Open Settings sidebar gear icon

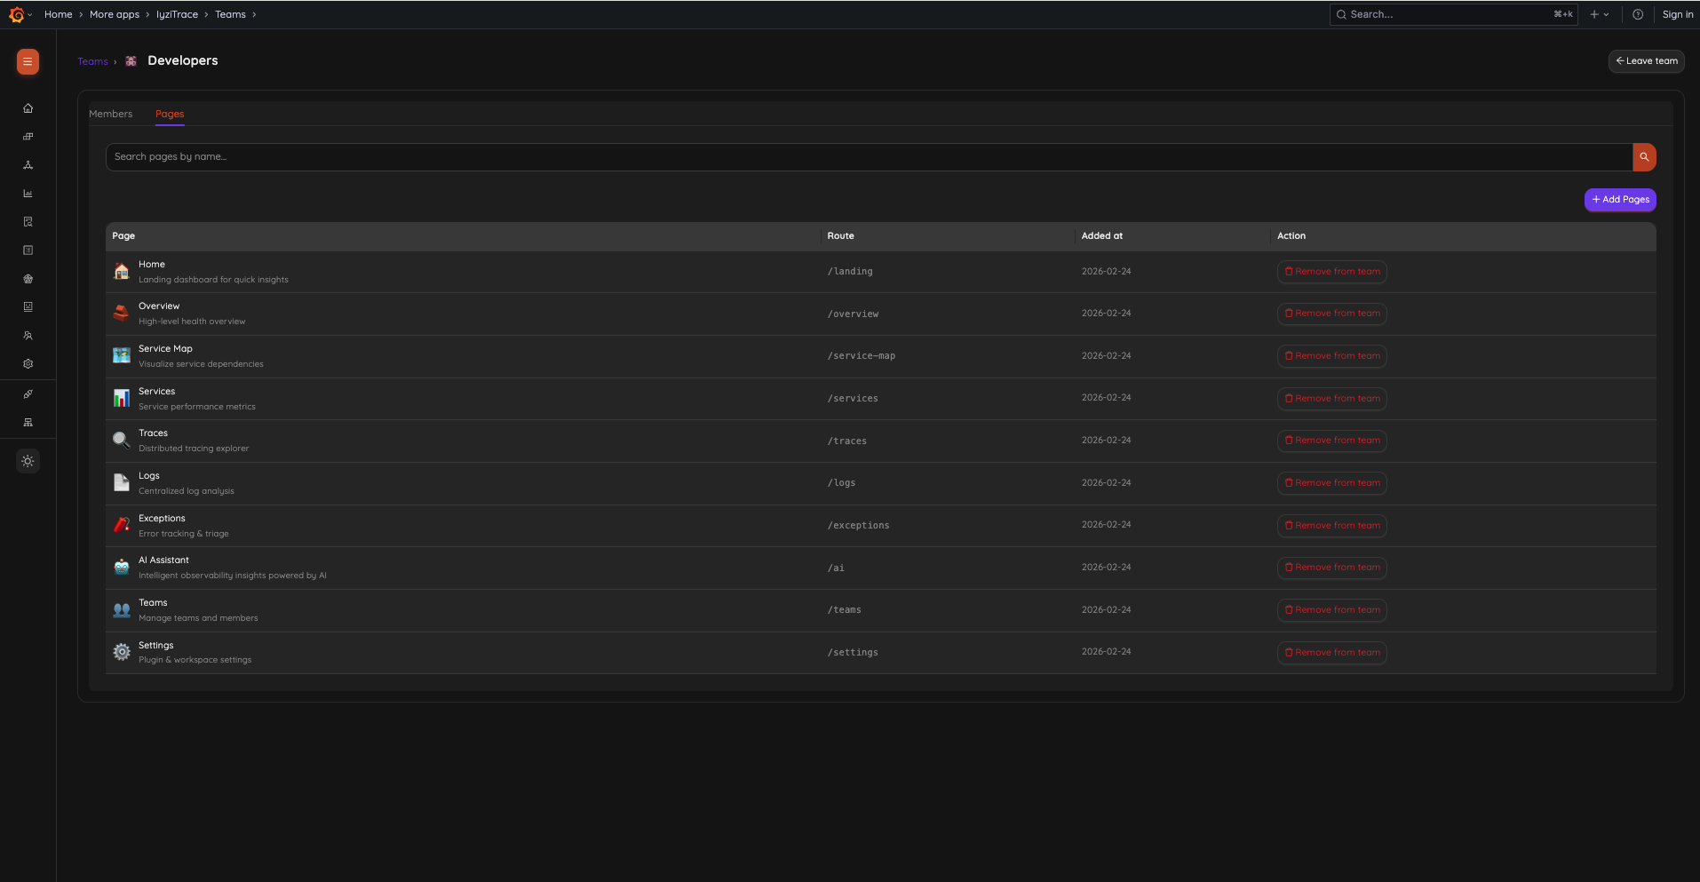[28, 364]
